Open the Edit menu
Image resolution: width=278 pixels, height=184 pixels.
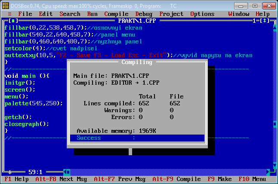46,14
